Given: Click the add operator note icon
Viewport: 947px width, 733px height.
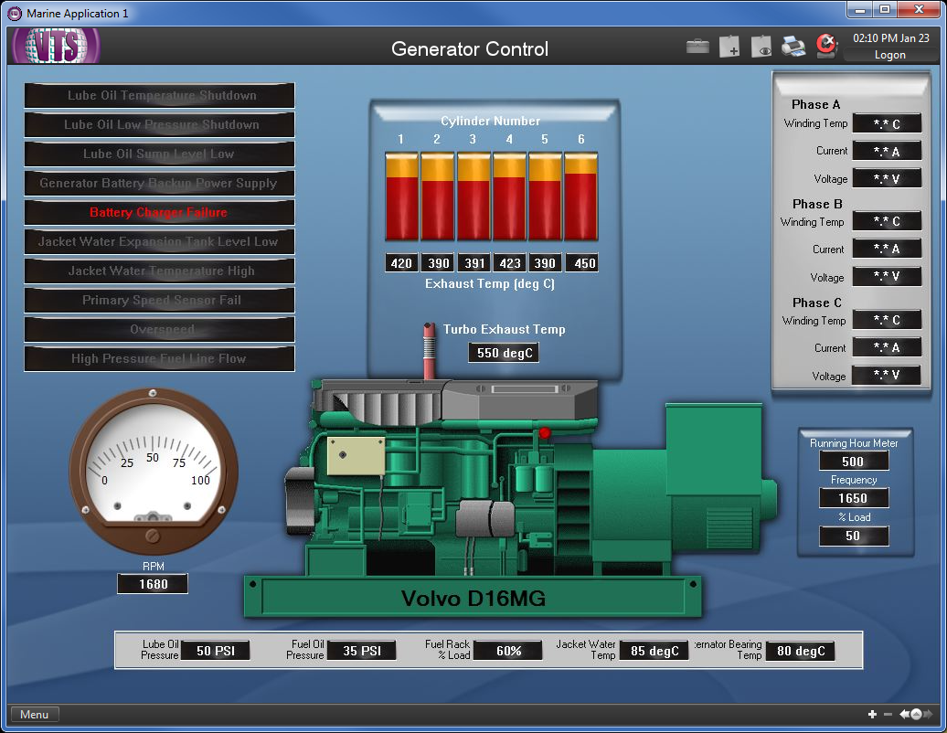Looking at the screenshot, I should click(x=729, y=46).
